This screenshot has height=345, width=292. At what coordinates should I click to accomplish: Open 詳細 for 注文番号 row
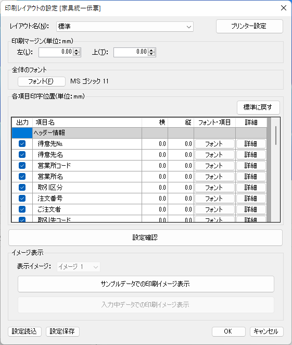(251, 199)
